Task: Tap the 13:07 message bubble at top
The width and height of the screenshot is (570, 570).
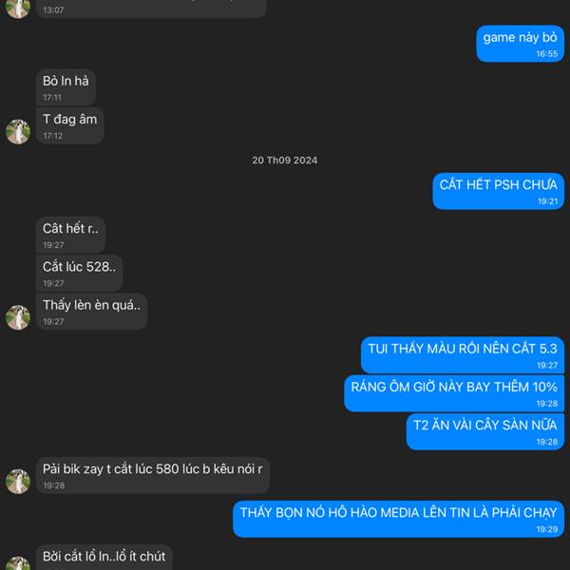Action: click(x=151, y=9)
